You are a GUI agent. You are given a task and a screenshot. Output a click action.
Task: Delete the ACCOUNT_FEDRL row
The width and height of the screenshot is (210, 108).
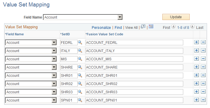pos(203,42)
